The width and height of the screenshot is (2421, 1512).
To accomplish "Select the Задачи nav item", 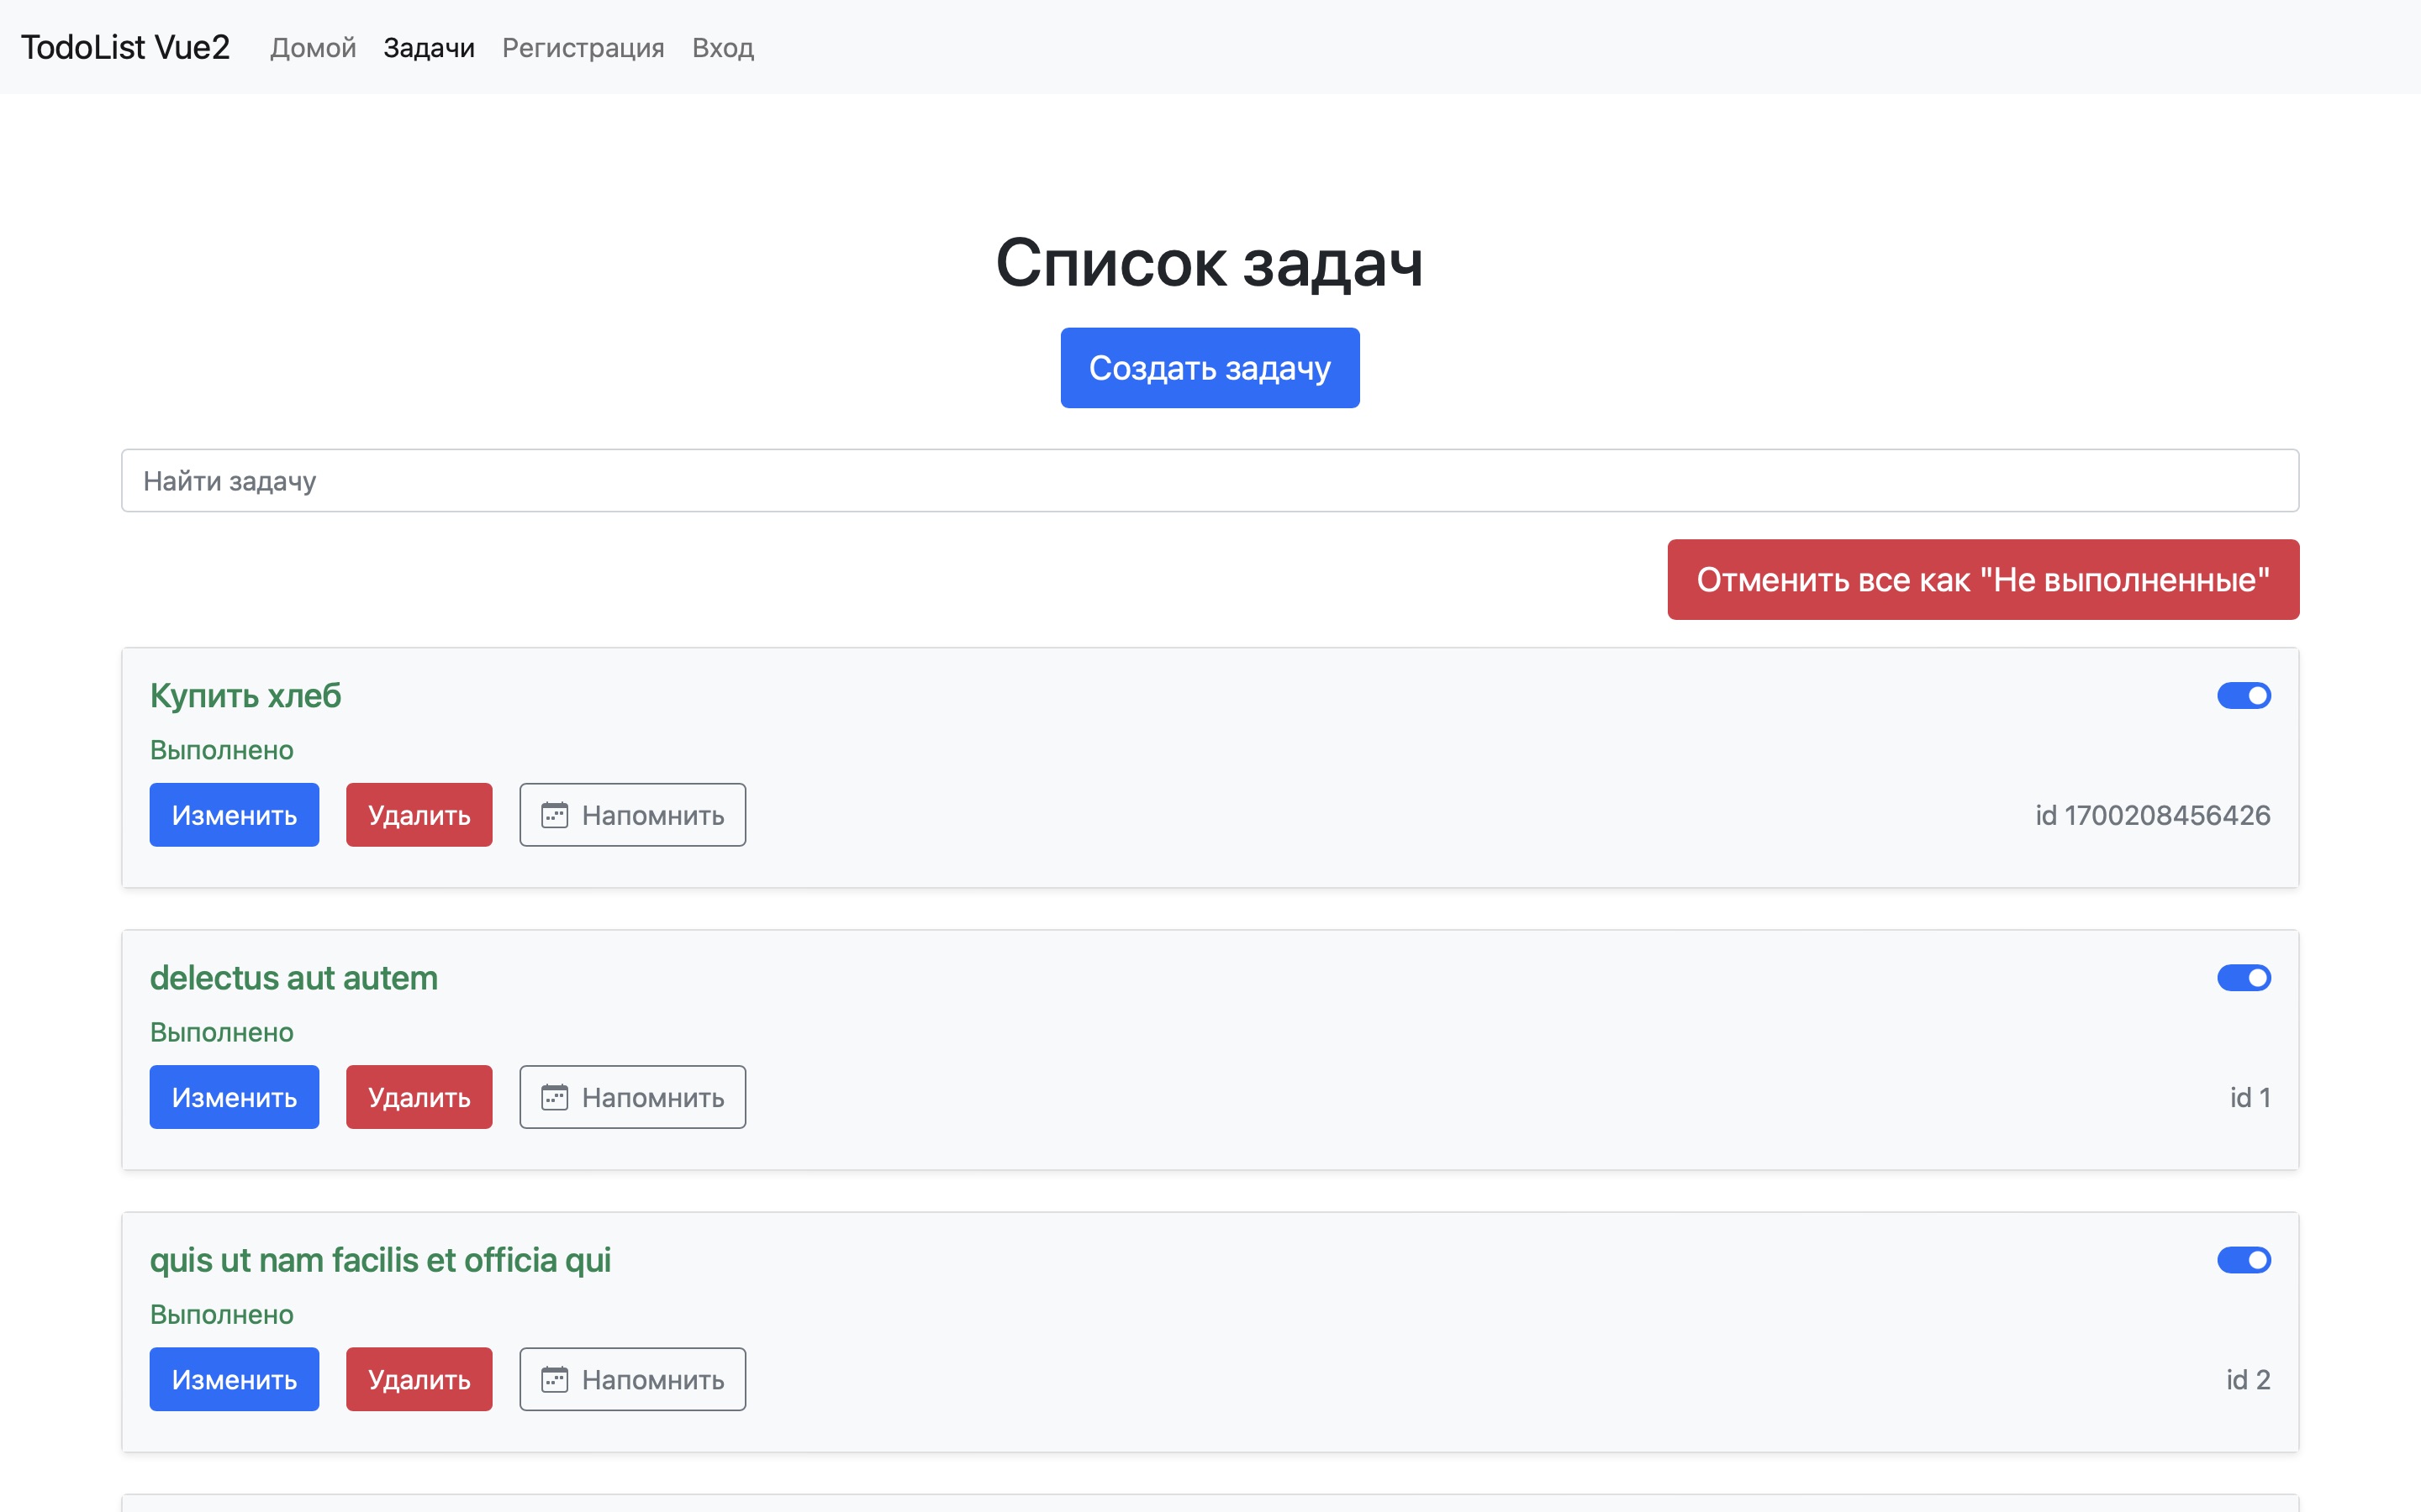I will (430, 47).
